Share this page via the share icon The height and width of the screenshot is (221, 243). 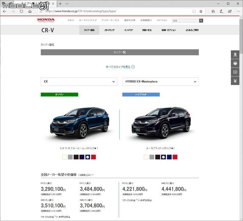[x=230, y=11]
